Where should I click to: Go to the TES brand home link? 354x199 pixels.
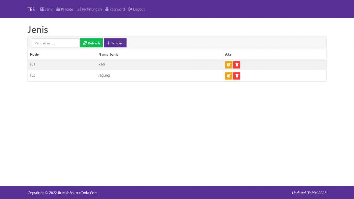click(x=31, y=9)
